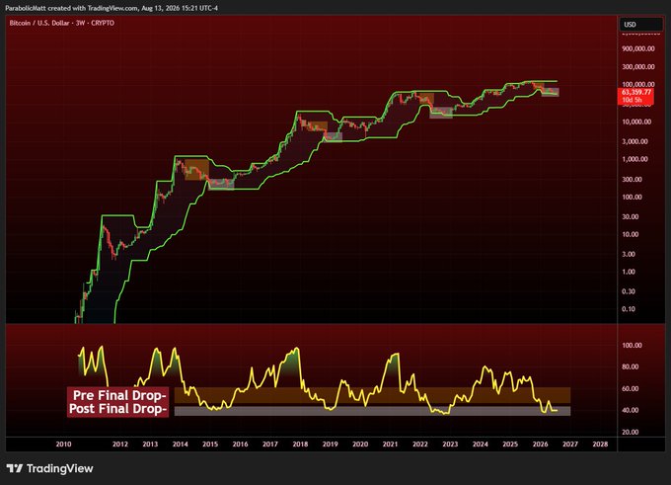Image resolution: width=671 pixels, height=485 pixels.
Task: Click the 2016 year on time axis
Action: tap(240, 444)
